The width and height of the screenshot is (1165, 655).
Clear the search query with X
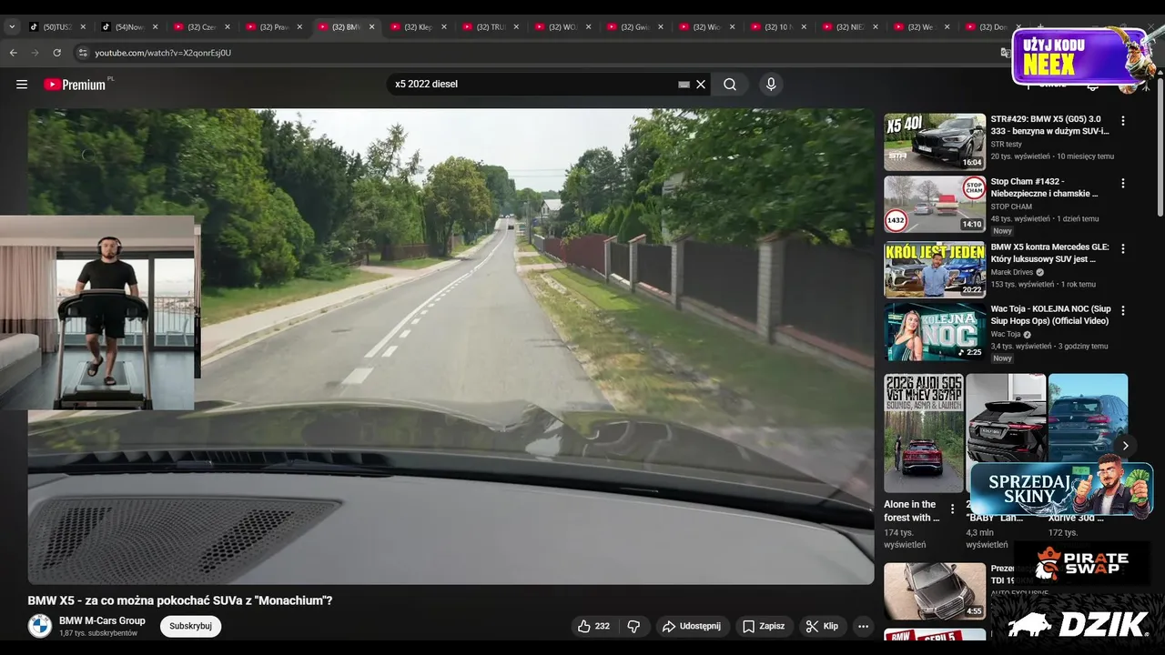(x=701, y=85)
